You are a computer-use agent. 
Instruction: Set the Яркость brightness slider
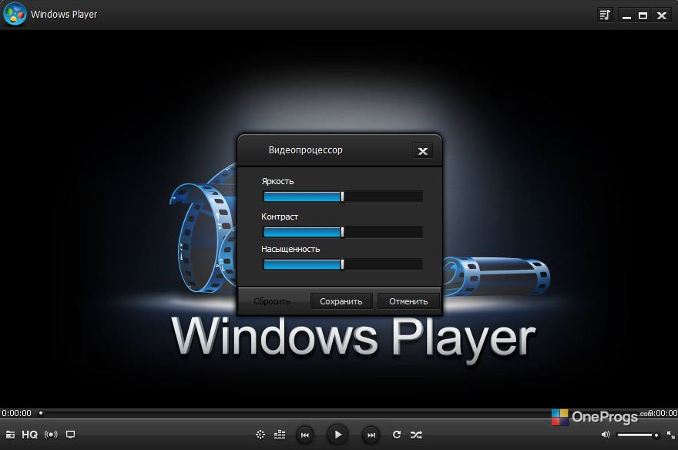click(342, 196)
